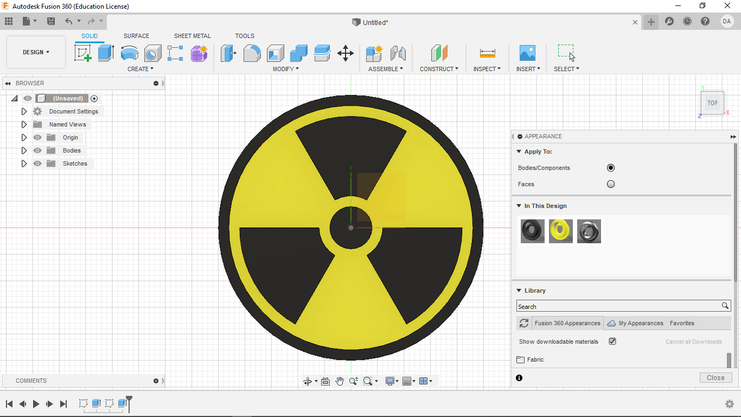Image resolution: width=741 pixels, height=417 pixels.
Task: Pick the Revolve tool icon
Action: [x=129, y=53]
